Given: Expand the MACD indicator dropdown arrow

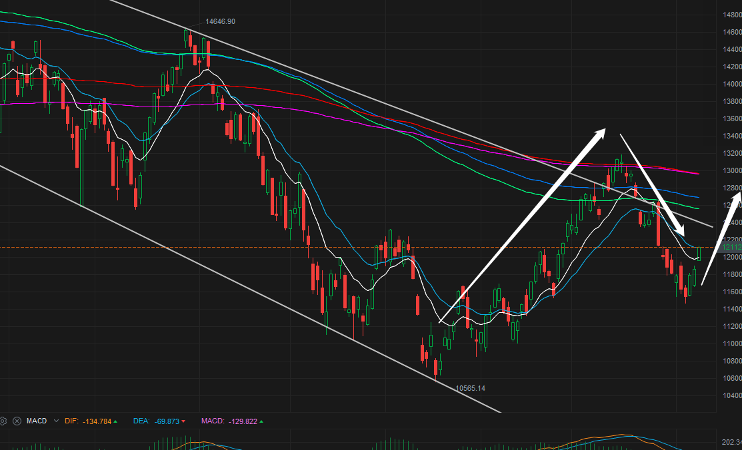Looking at the screenshot, I should pyautogui.click(x=56, y=421).
